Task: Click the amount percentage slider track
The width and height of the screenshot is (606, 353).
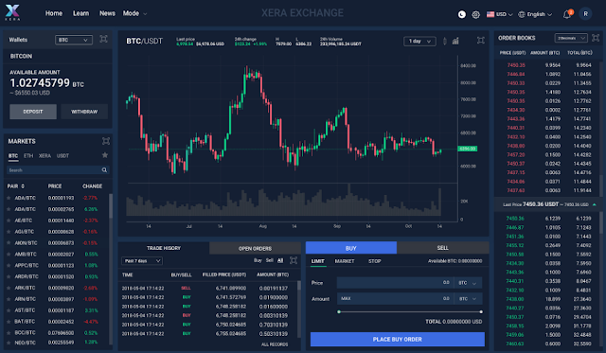Action: pyautogui.click(x=410, y=311)
